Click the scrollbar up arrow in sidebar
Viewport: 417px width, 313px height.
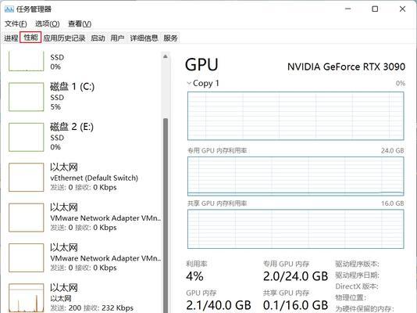[166, 56]
